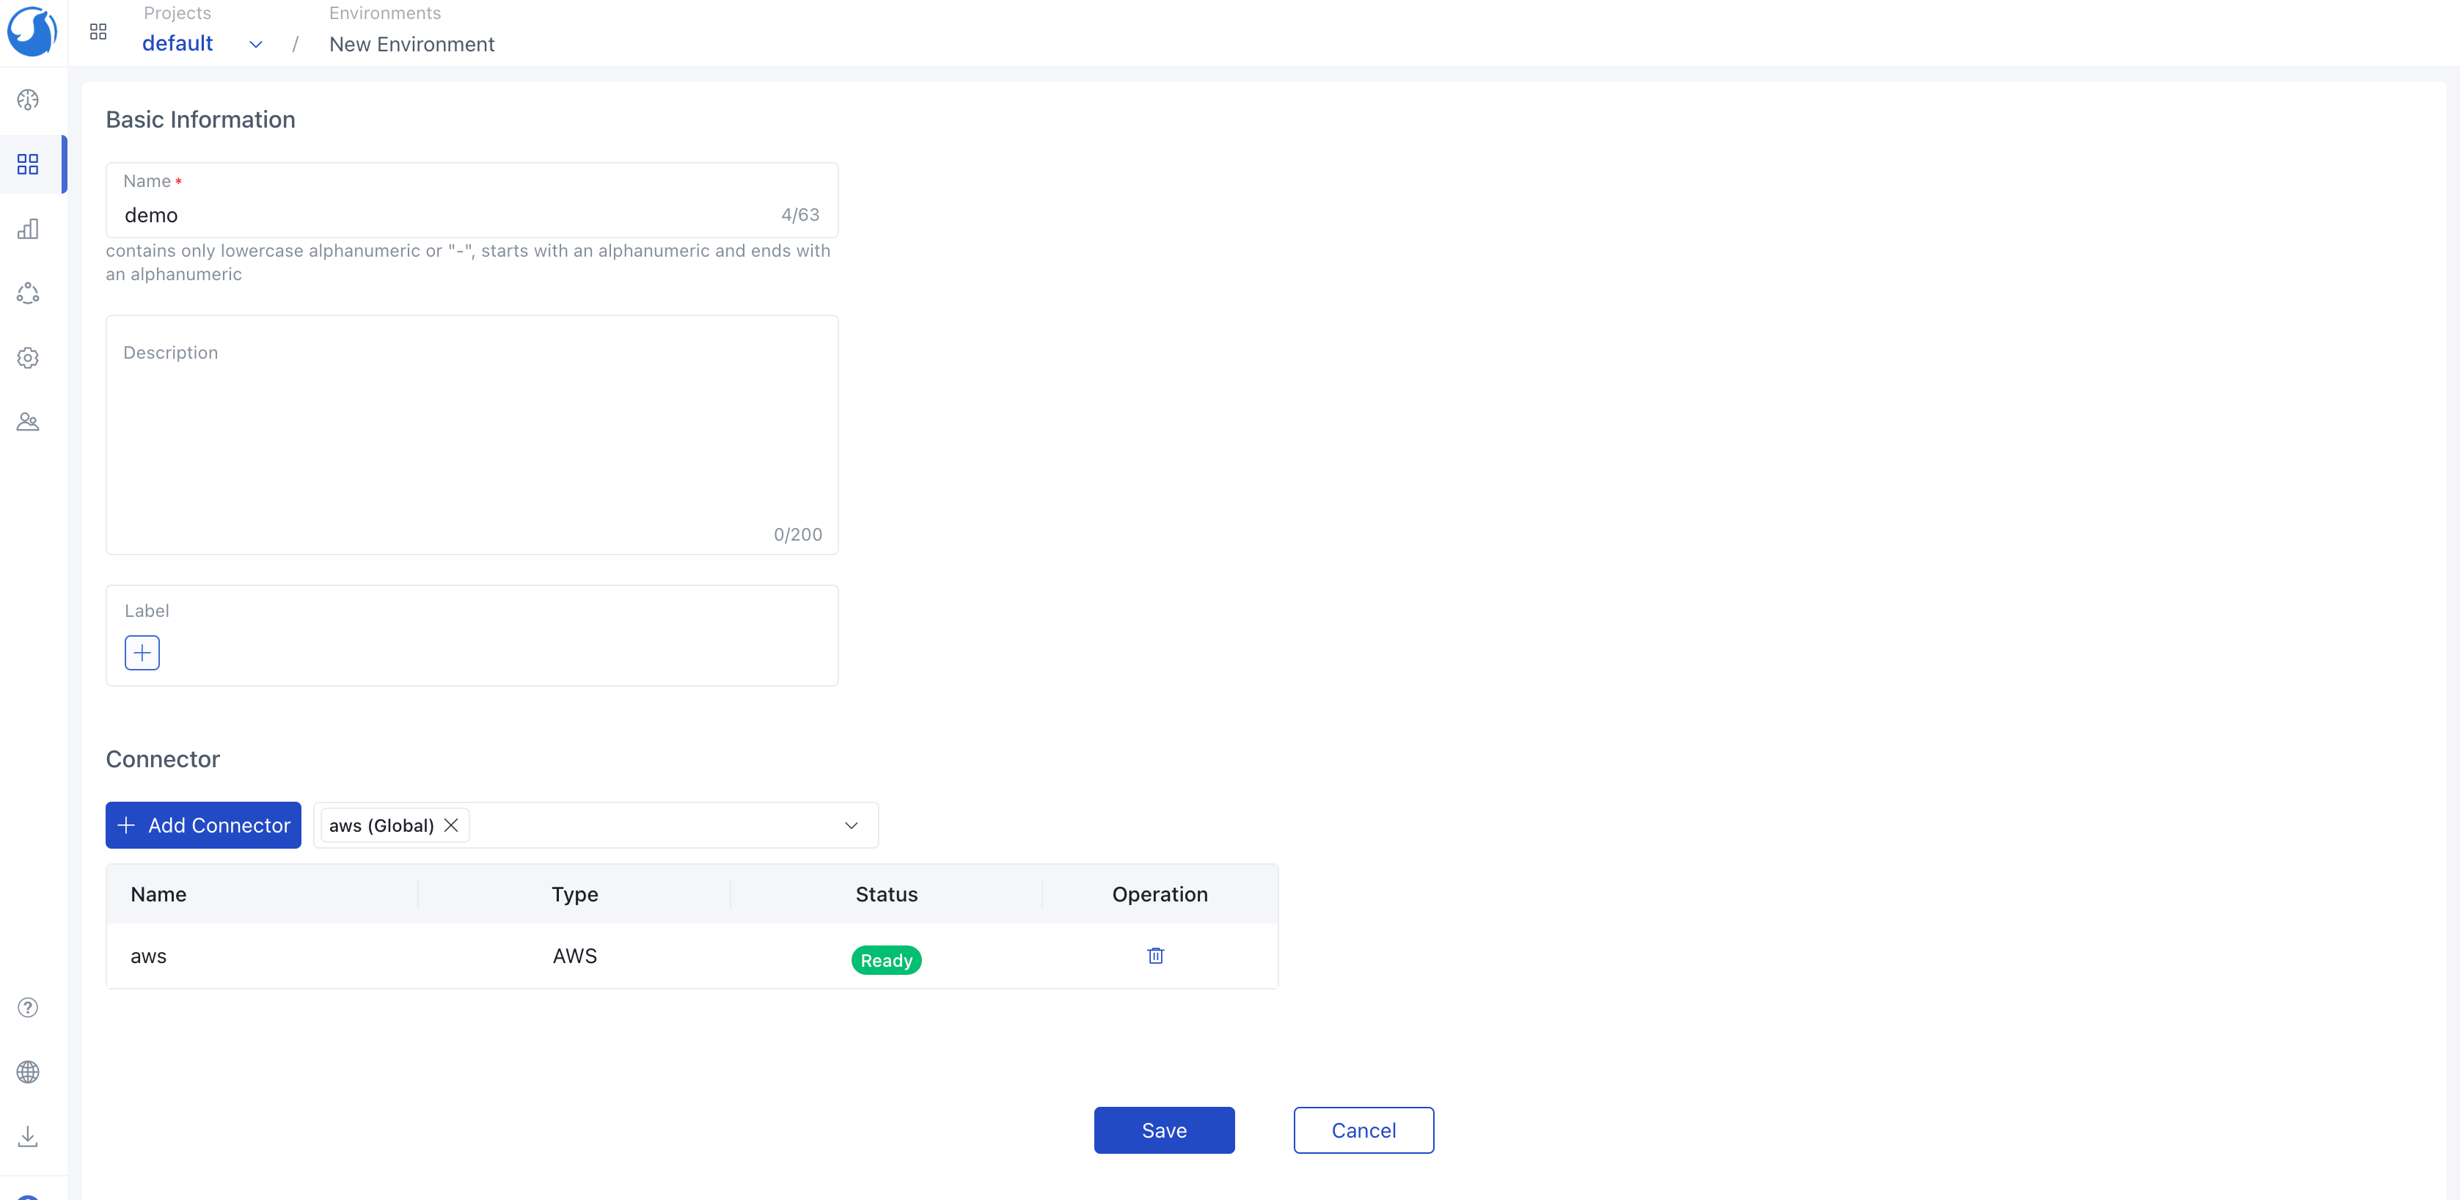Focus the Description text area

point(472,439)
